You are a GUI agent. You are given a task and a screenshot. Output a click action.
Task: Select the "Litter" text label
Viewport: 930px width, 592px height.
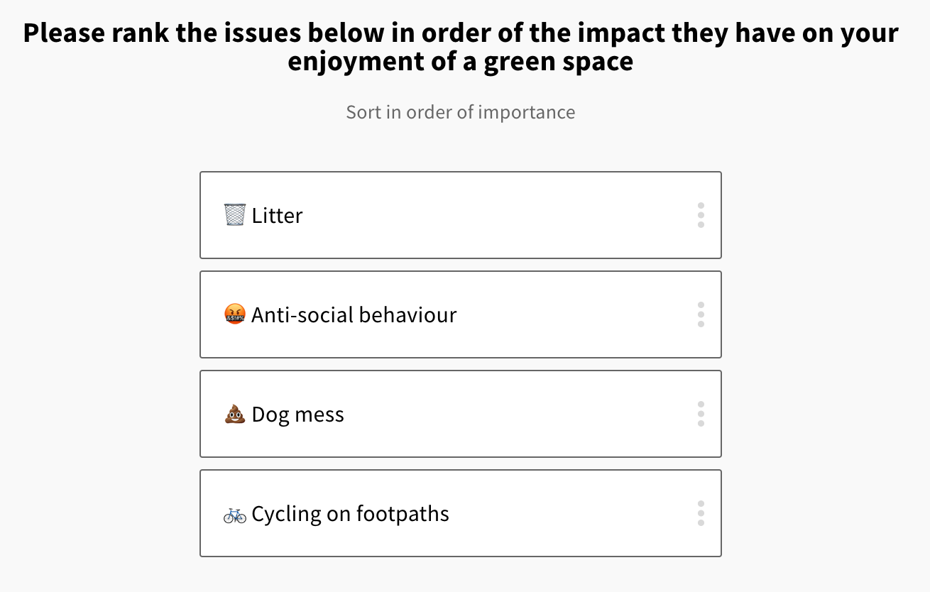click(x=277, y=215)
